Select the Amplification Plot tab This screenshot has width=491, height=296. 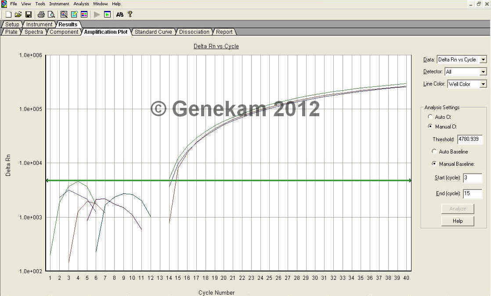106,32
